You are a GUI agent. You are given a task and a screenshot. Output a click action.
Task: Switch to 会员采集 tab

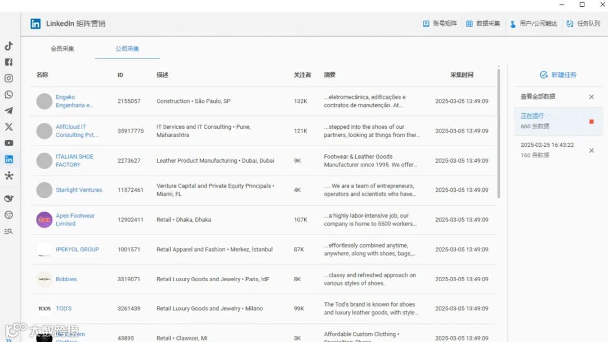62,48
